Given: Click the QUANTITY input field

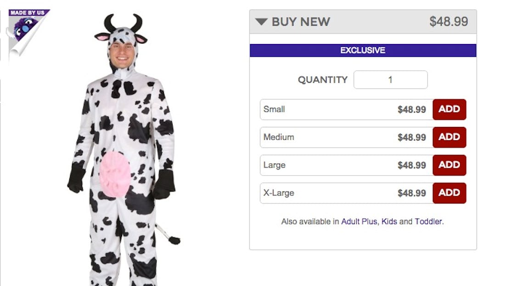Looking at the screenshot, I should click(x=391, y=79).
